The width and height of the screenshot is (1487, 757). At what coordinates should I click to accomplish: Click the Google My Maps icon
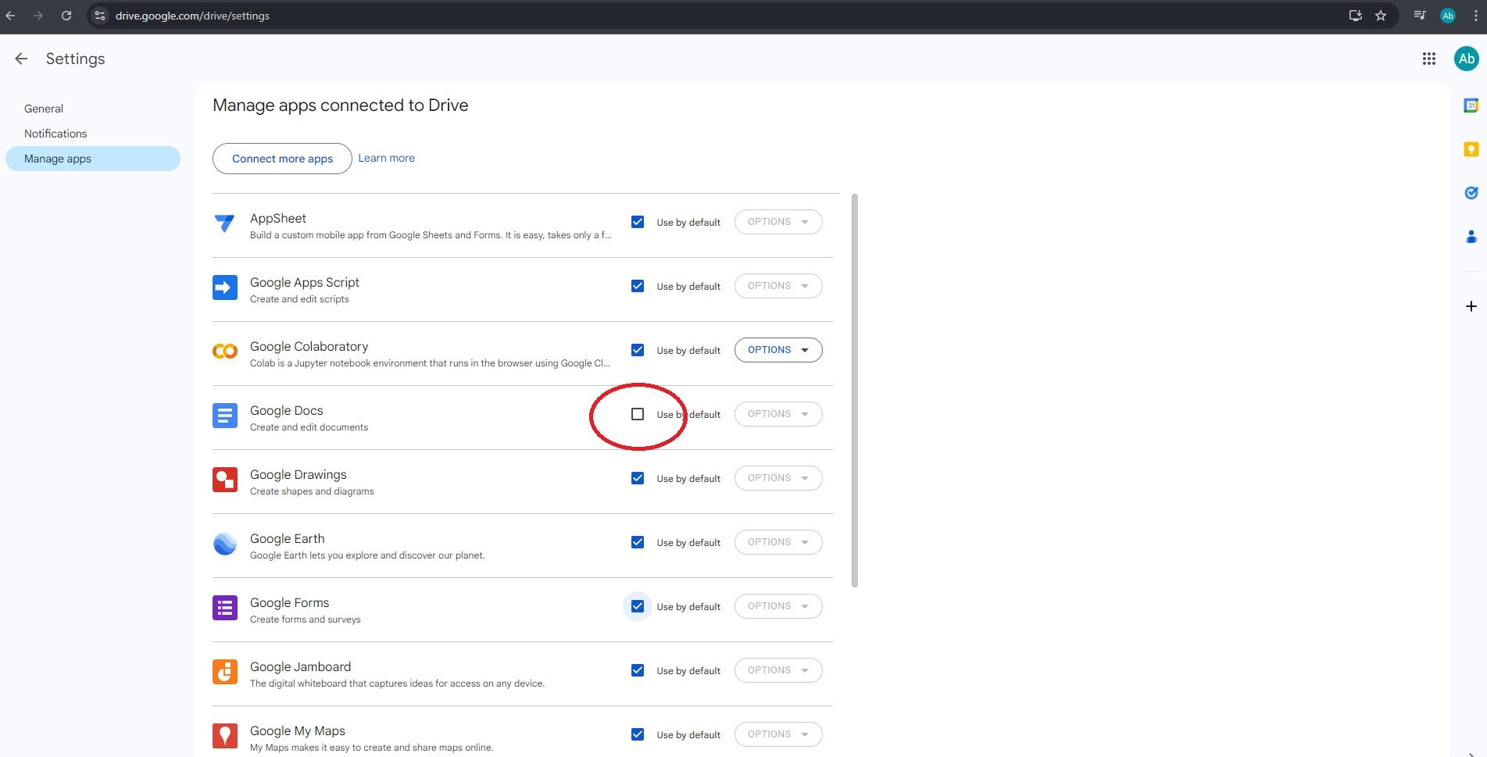[x=225, y=736]
